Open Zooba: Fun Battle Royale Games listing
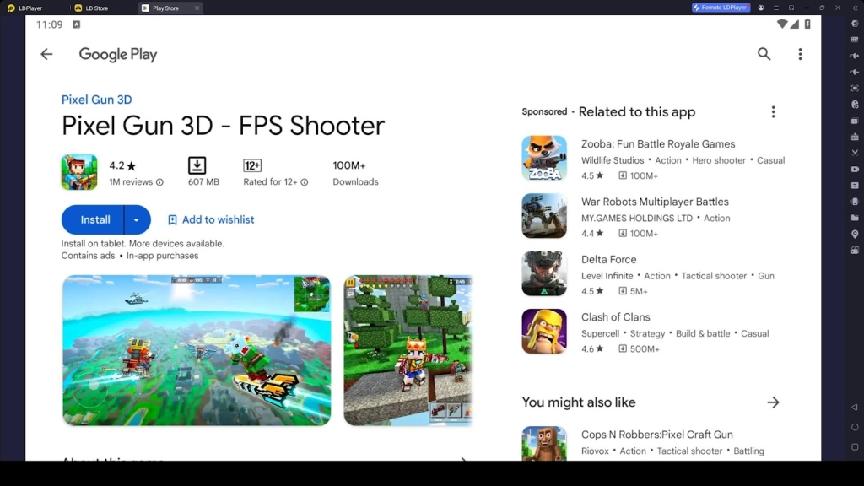The image size is (864, 486). (x=658, y=143)
